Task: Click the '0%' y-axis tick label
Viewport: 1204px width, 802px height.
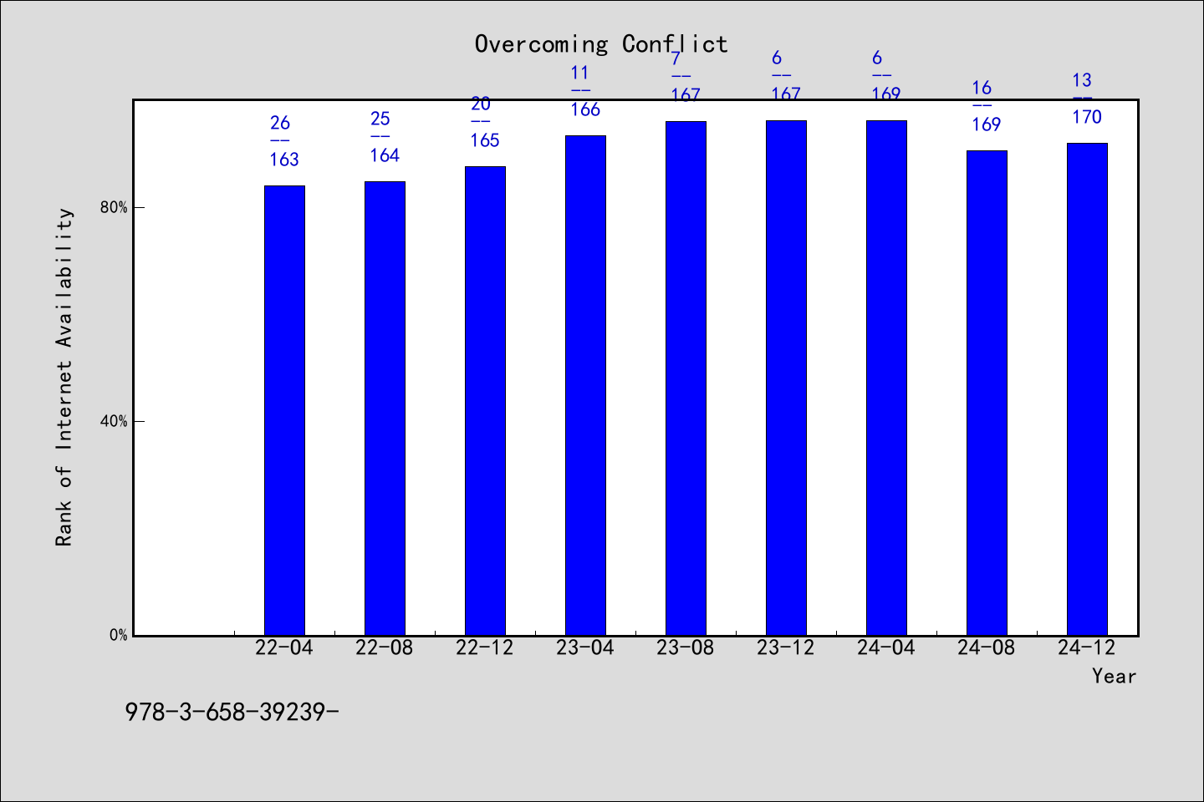Action: coord(119,635)
